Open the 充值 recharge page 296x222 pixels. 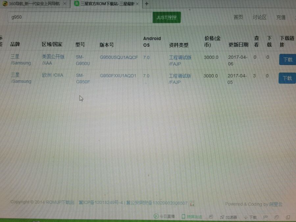pos(281,17)
